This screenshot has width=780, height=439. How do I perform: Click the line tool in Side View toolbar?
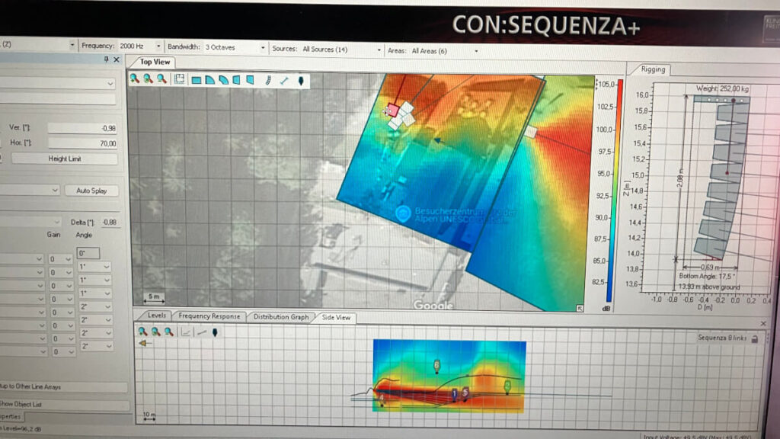coord(201,332)
